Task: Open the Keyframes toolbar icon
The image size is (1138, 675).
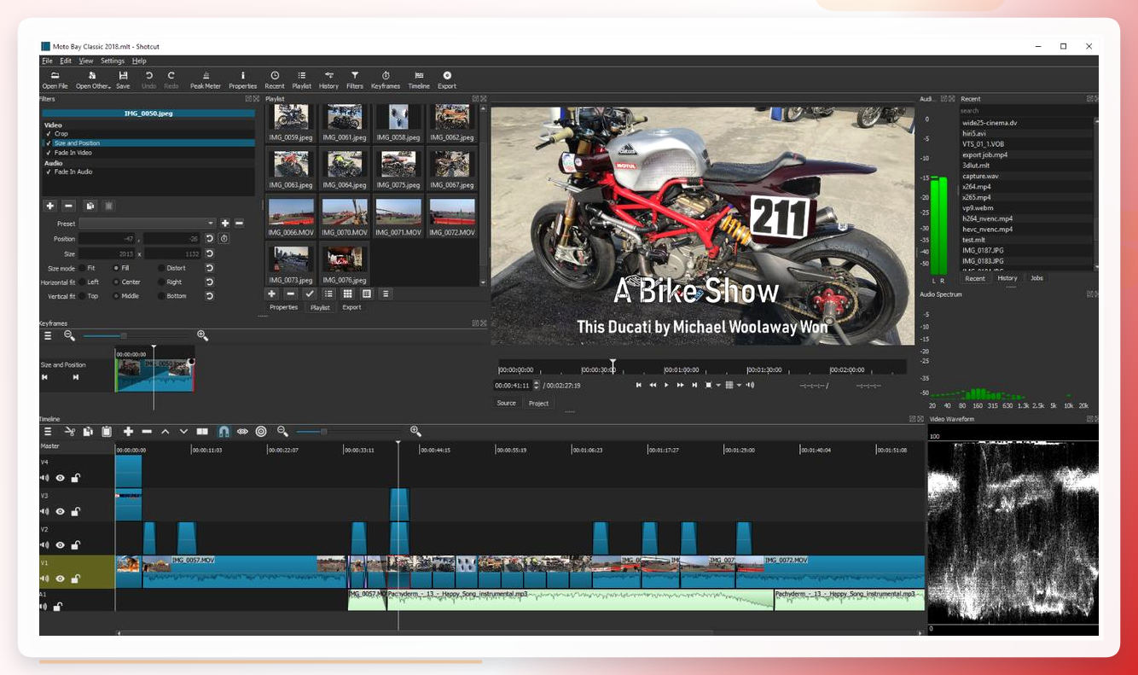Action: click(386, 80)
